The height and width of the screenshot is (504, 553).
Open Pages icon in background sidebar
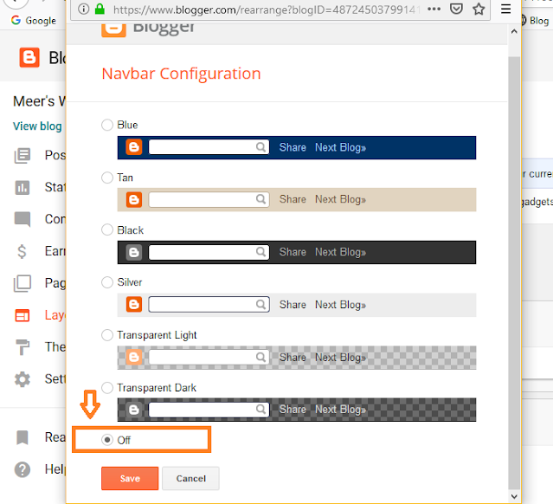tap(23, 283)
